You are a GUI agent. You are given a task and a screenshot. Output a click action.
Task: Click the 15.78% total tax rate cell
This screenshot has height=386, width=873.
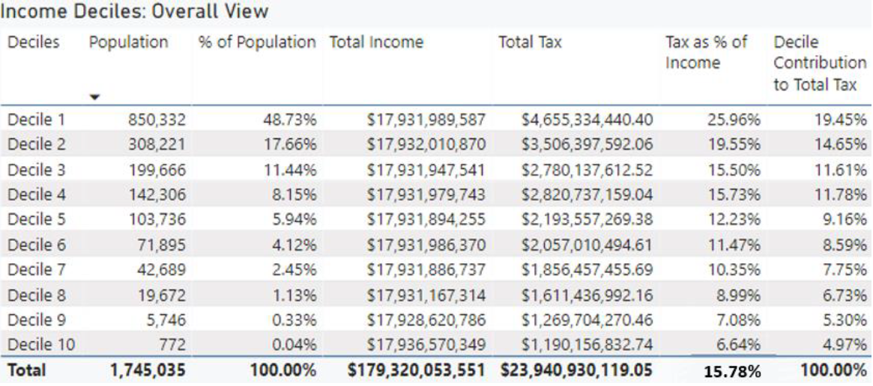737,372
